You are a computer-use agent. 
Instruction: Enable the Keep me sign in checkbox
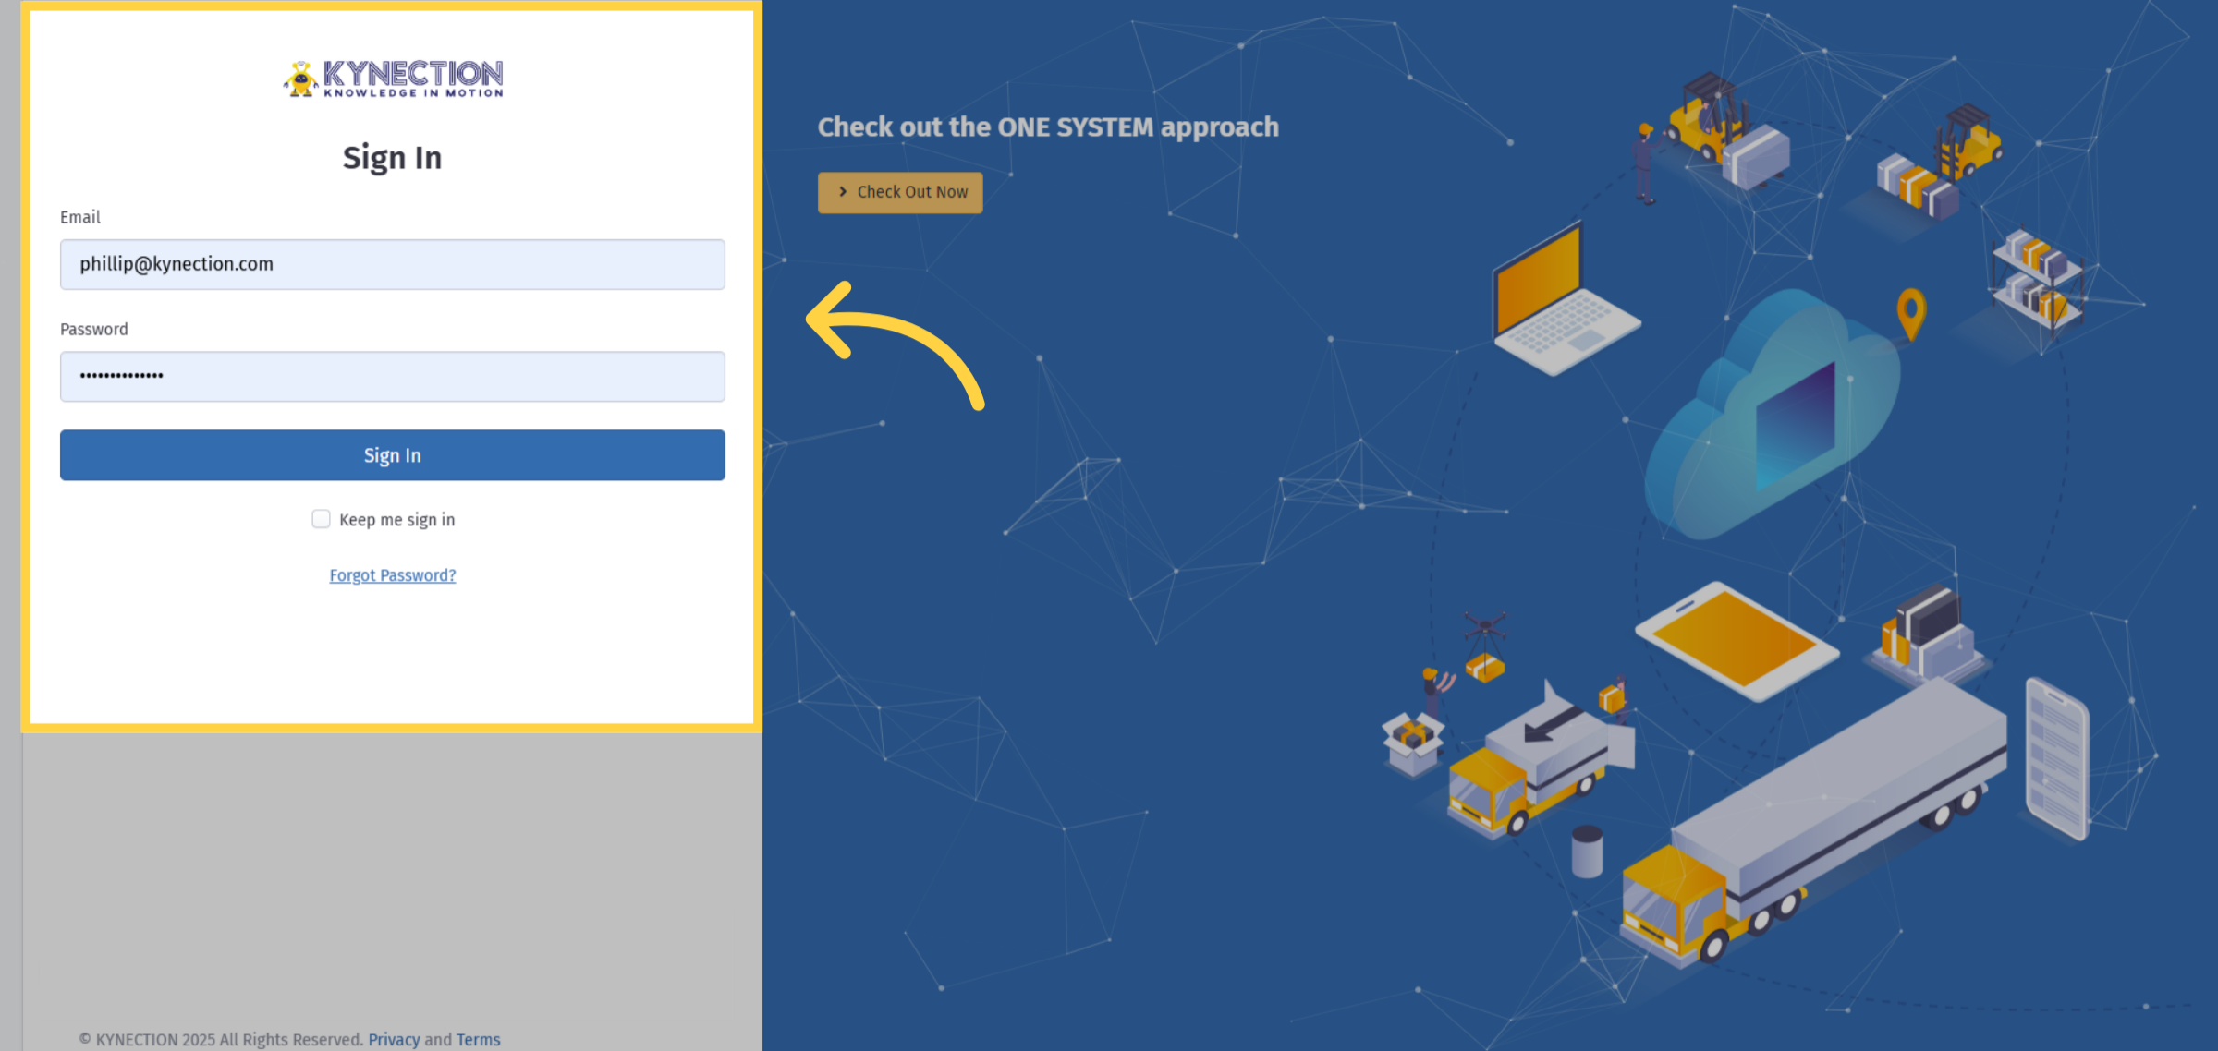point(321,519)
